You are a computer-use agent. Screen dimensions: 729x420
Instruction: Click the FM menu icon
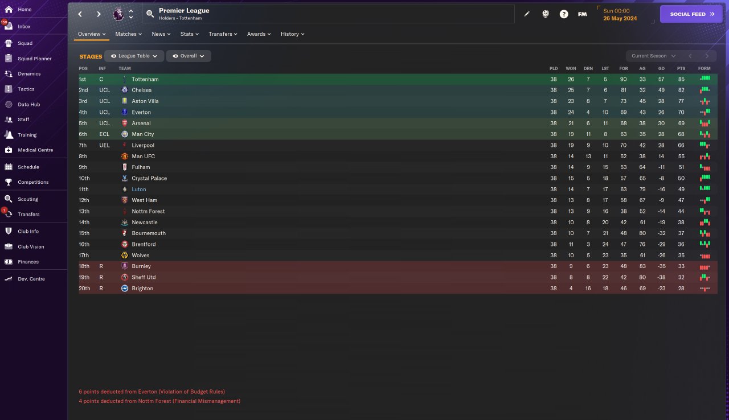(x=582, y=14)
